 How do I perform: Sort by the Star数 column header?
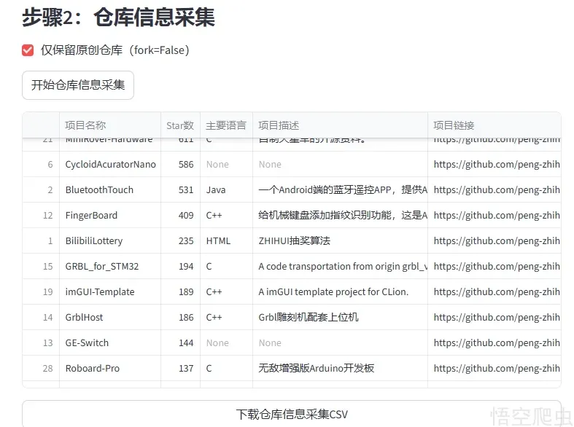point(180,125)
